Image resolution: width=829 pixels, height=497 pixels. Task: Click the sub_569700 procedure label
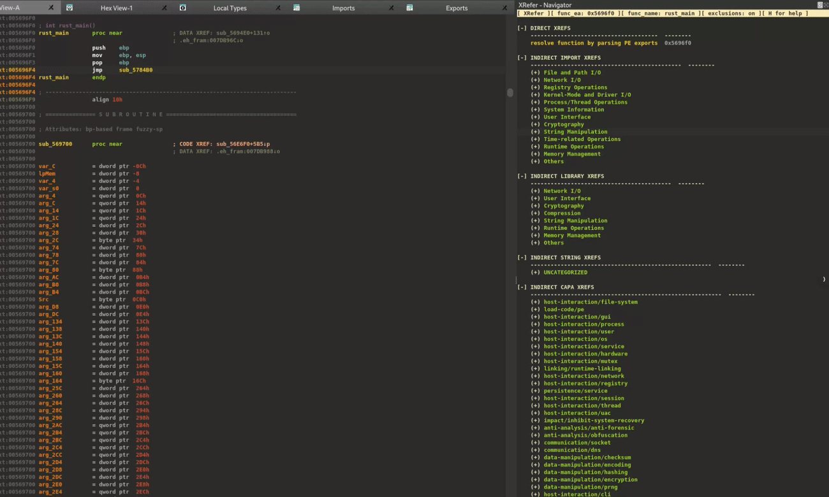pyautogui.click(x=55, y=144)
